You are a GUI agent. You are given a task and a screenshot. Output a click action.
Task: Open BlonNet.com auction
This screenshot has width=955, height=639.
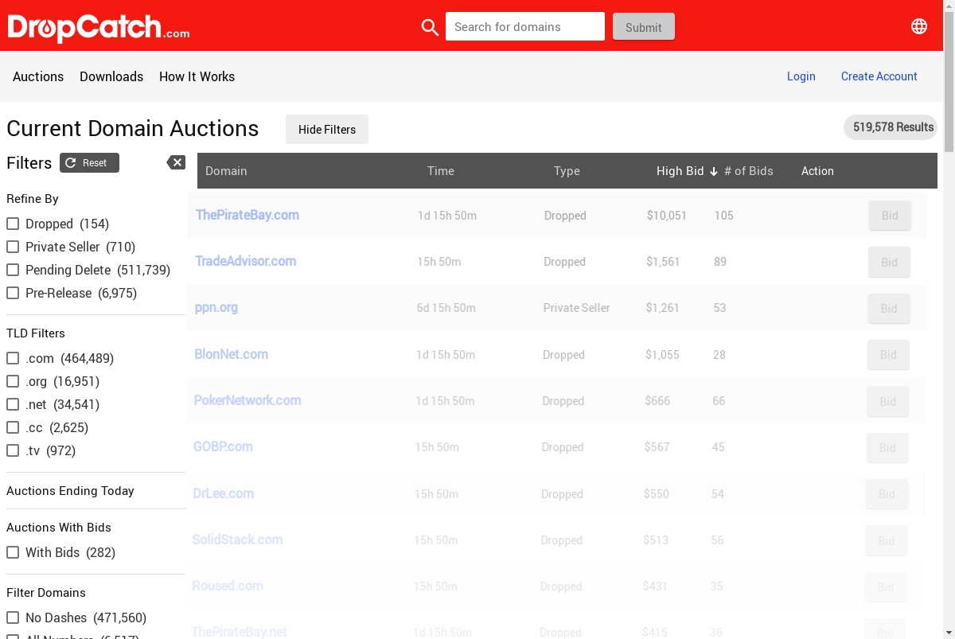[x=232, y=354]
